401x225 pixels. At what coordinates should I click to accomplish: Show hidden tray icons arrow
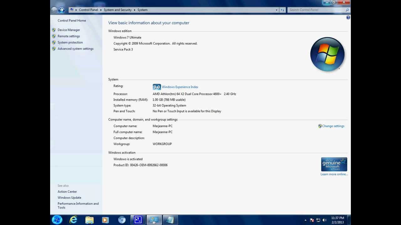pyautogui.click(x=305, y=220)
